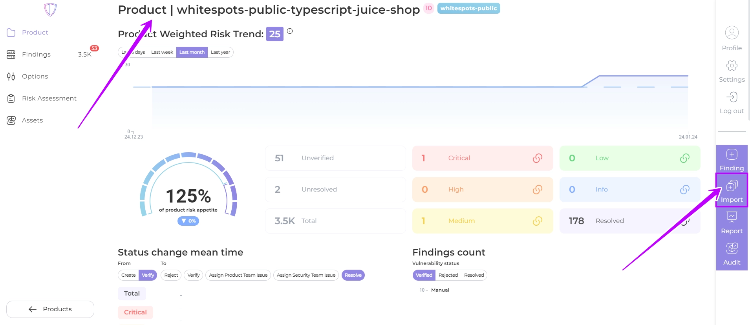Viewport: 750px width, 325px height.
Task: Open Findings in the sidebar
Action: click(36, 55)
